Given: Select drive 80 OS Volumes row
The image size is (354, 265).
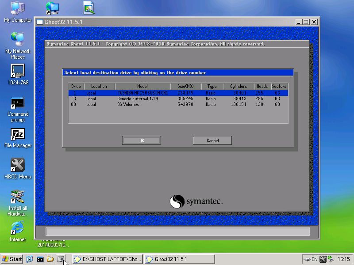Looking at the screenshot, I should pos(178,104).
